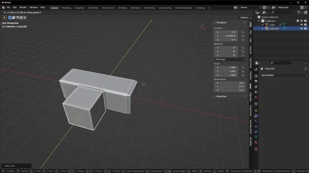The image size is (309, 173).
Task: Open the Blender logo menu
Action: [3, 8]
